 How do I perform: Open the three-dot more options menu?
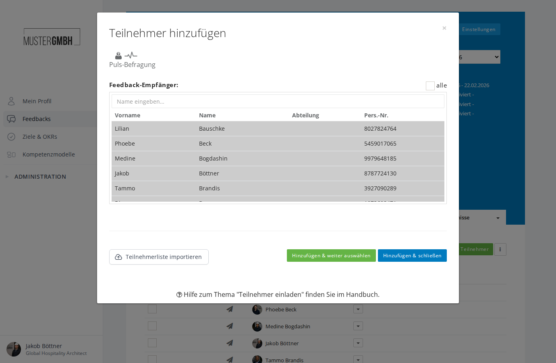[x=500, y=249]
